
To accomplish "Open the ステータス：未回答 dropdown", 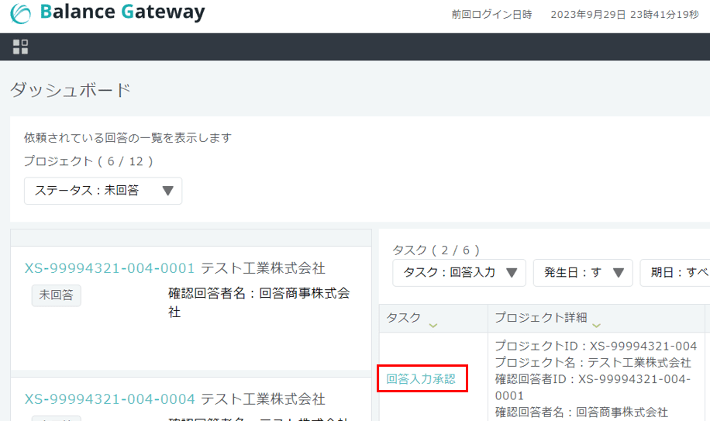I will (103, 191).
